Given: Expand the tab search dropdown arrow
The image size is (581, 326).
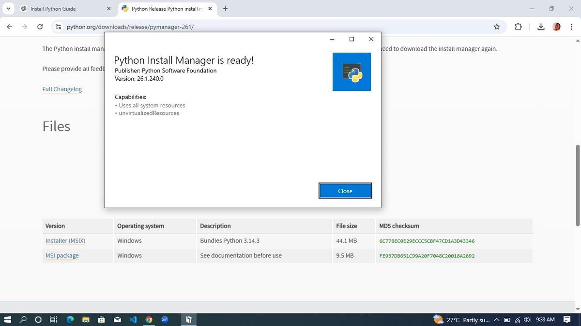Looking at the screenshot, I should (x=8, y=9).
